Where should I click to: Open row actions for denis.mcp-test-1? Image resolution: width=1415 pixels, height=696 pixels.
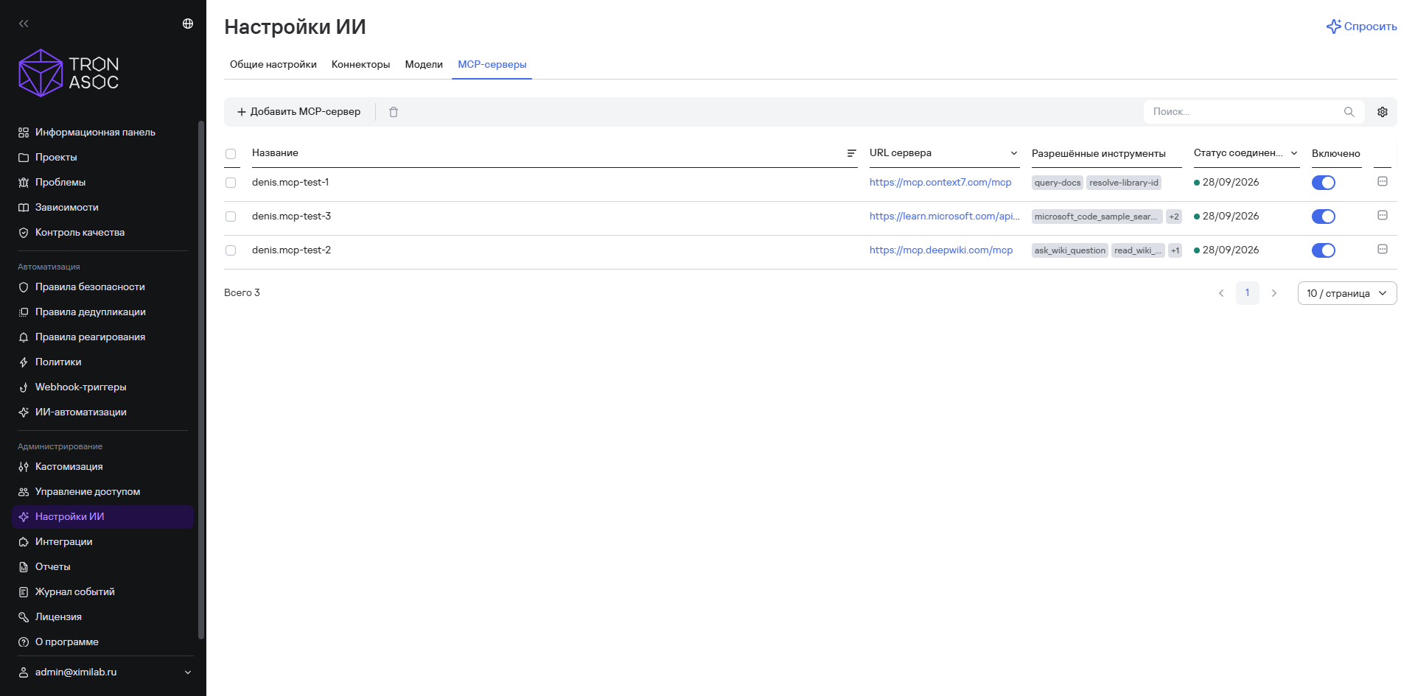click(1383, 182)
